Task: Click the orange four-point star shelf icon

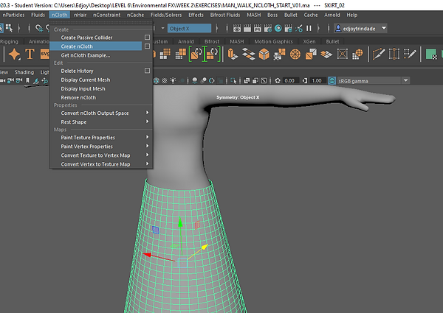Action: (15, 54)
